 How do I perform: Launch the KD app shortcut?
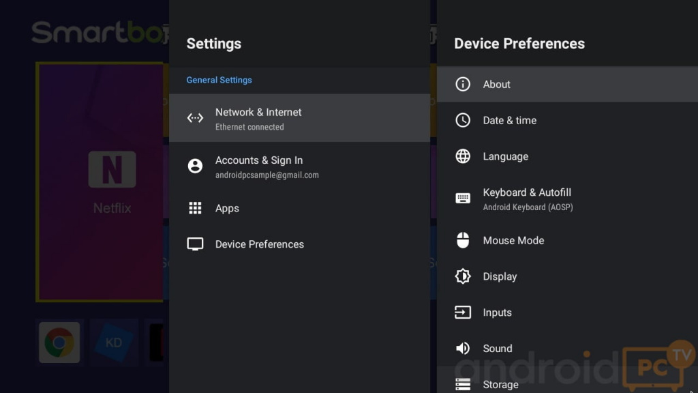[x=113, y=342]
